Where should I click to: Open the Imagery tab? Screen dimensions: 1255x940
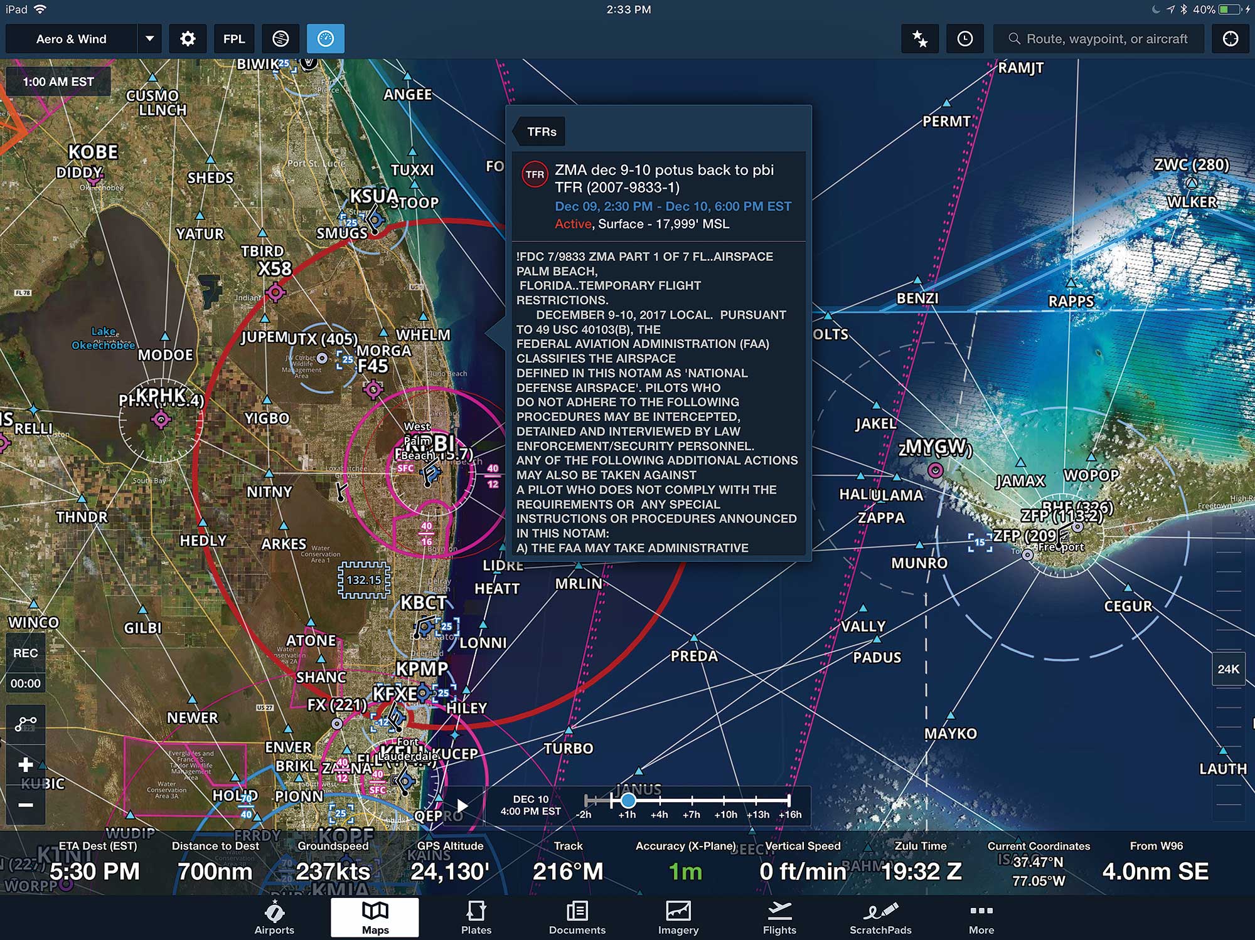tap(678, 918)
